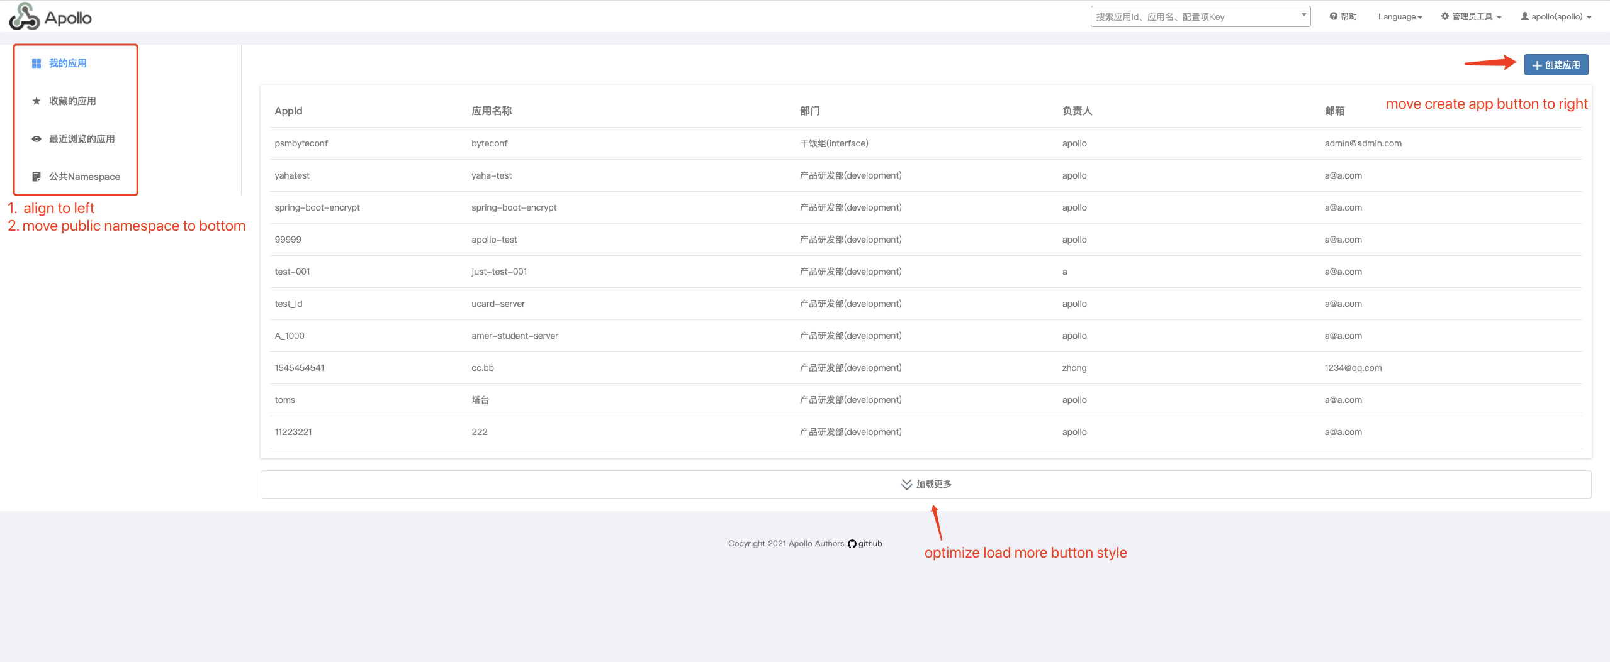1610x662 pixels.
Task: Click the star icon beside 收藏的应用
Action: pyautogui.click(x=37, y=101)
